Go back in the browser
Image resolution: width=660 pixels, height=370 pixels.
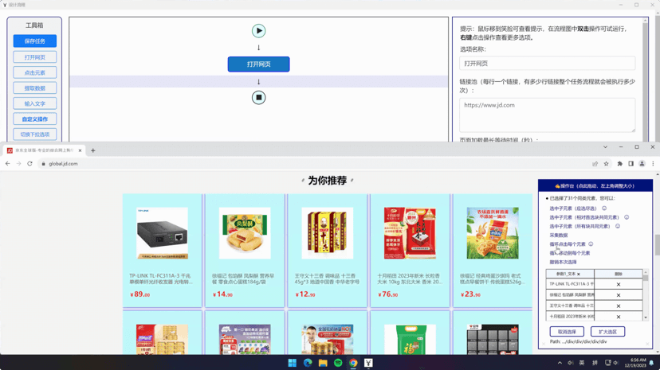[x=8, y=164]
